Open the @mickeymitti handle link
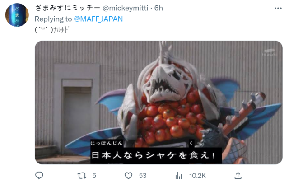This screenshot has height=182, width=289. coord(126,8)
